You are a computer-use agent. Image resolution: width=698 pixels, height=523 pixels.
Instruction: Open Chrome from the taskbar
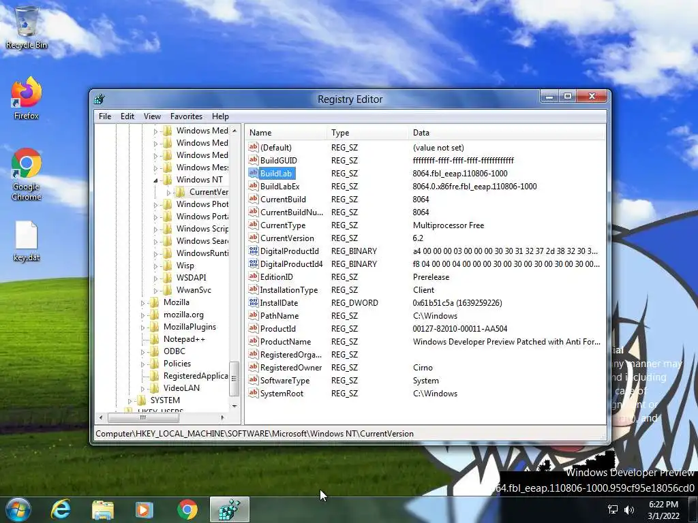tap(187, 509)
